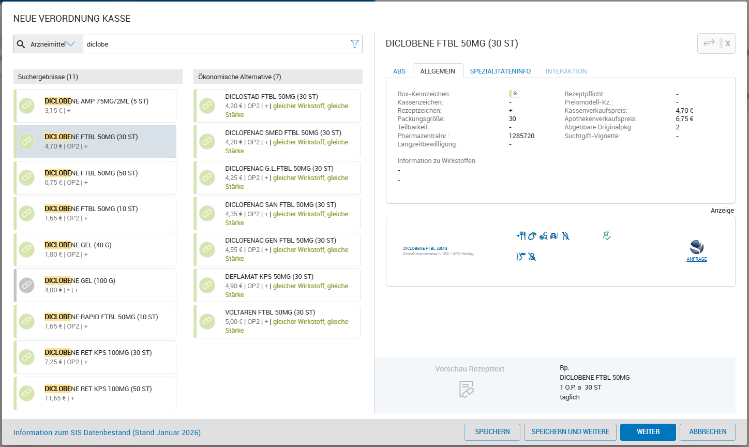The height and width of the screenshot is (447, 749).
Task: Select the Interaktion tab
Action: (x=566, y=71)
